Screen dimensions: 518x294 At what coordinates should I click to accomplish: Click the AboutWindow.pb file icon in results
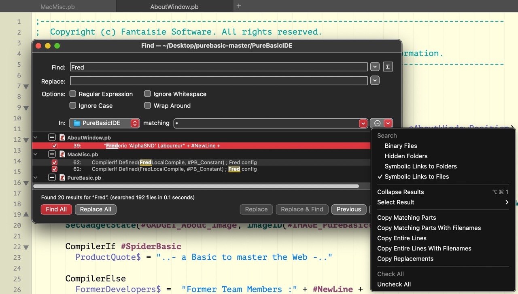[62, 137]
